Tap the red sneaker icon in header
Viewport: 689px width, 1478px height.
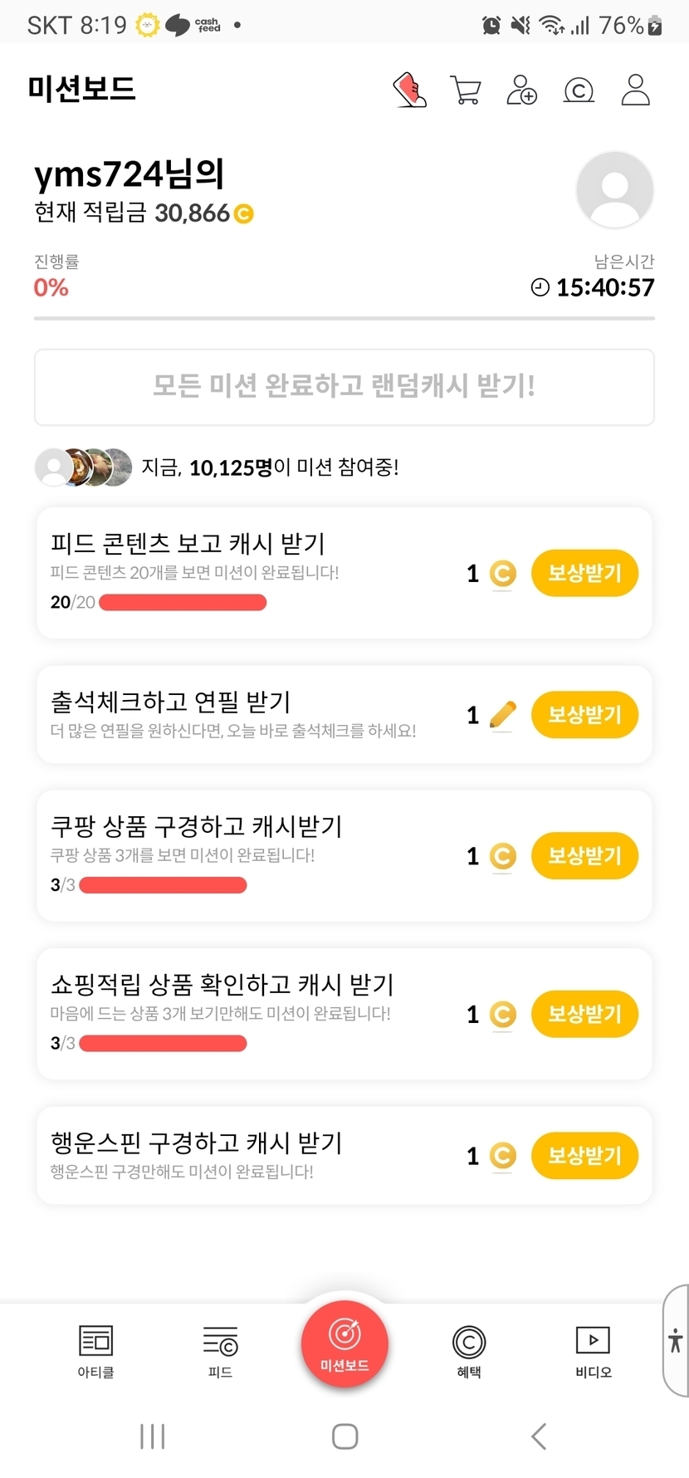click(409, 90)
